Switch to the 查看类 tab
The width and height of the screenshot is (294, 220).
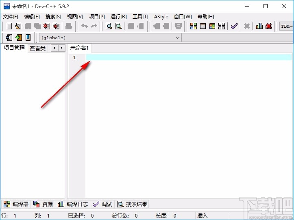[x=37, y=48]
